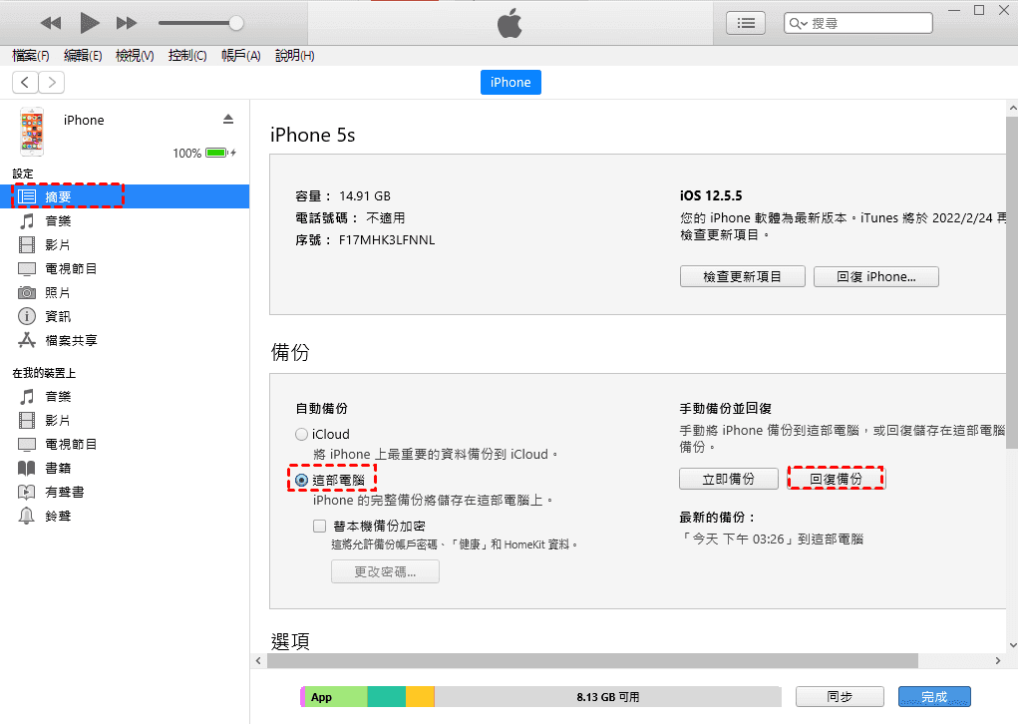1018x724 pixels.
Task: Open 鈴聲 (Tones) under On My Device
Action: click(57, 516)
